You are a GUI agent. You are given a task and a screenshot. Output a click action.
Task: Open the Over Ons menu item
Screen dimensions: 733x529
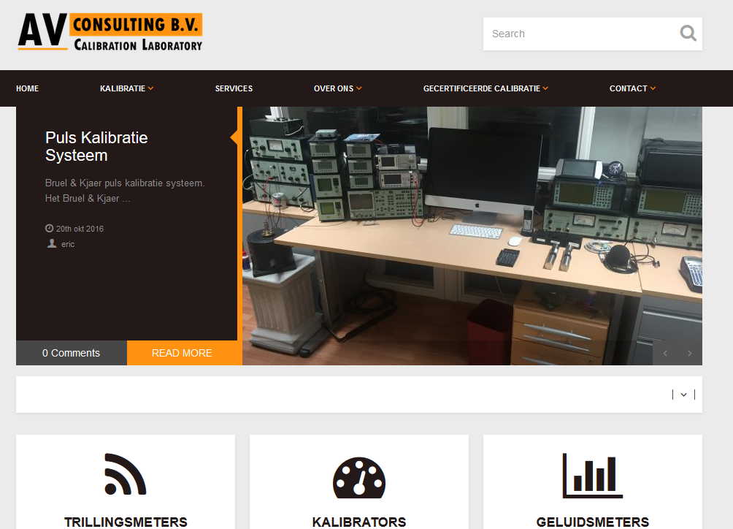coord(334,88)
